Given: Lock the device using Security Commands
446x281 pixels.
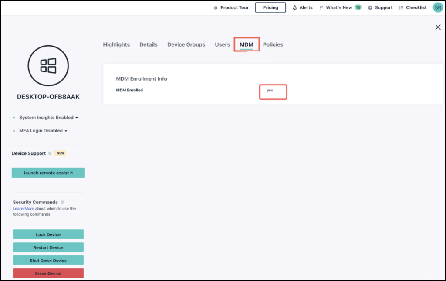Looking at the screenshot, I should 48,234.
